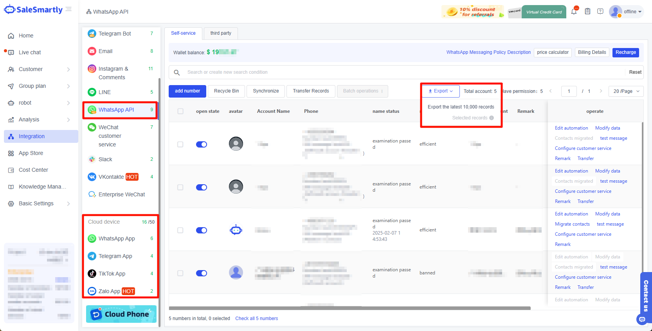Open Telegram App cloud device
652x331 pixels.
point(120,256)
